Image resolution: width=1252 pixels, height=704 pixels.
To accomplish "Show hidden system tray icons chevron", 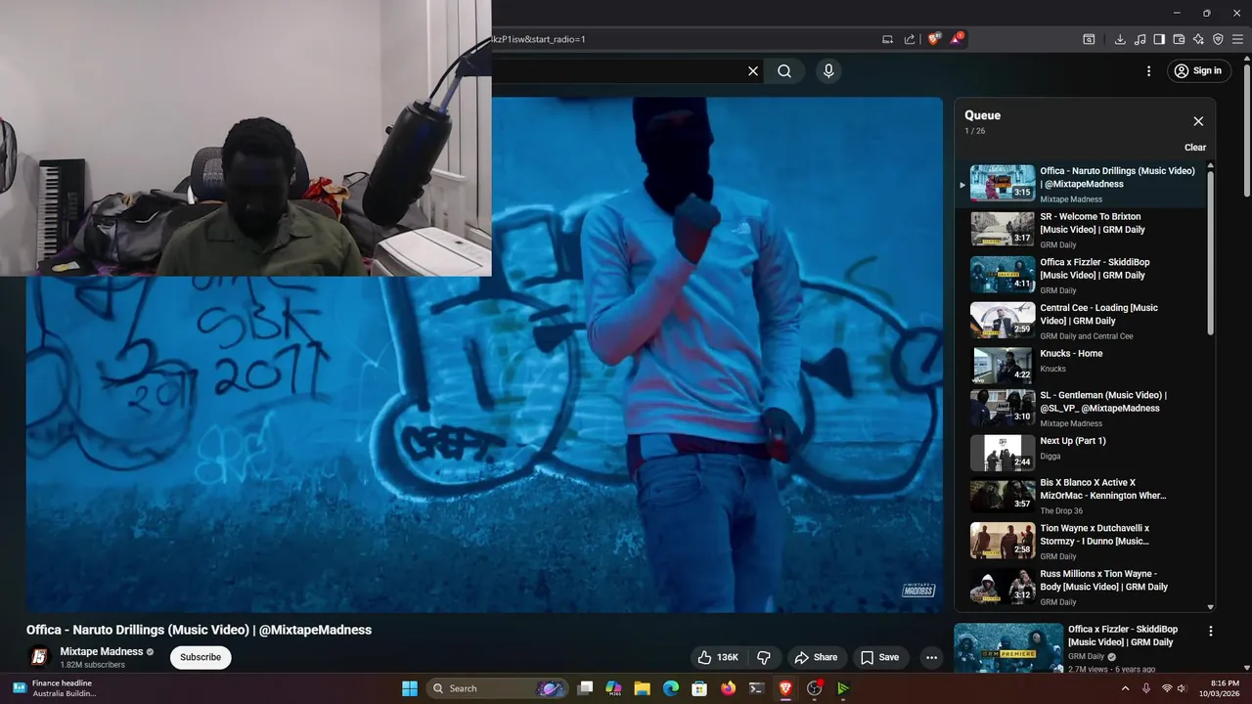I will [1125, 688].
